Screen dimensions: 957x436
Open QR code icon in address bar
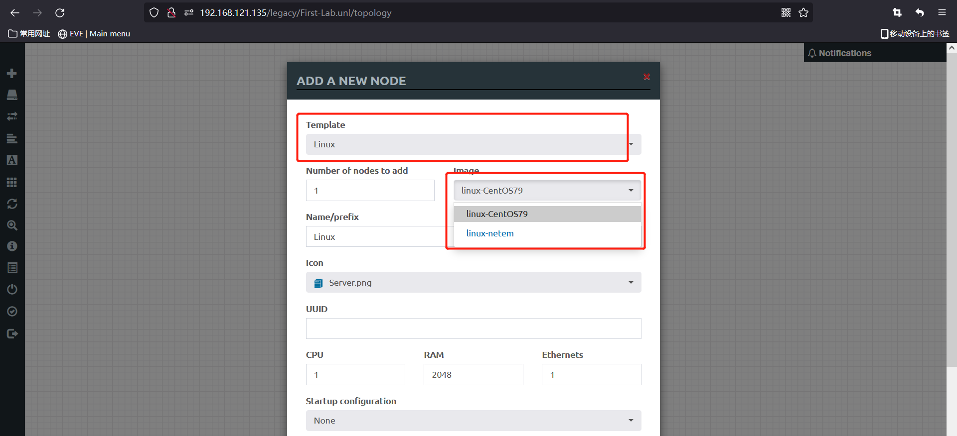[786, 13]
